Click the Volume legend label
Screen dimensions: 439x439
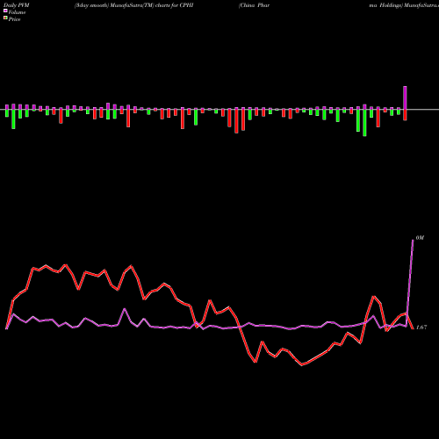[x=17, y=12]
